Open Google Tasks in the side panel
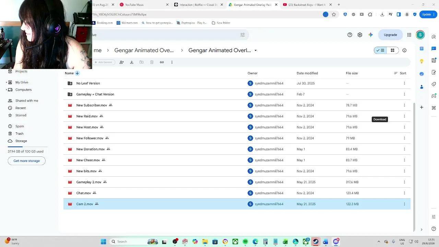This screenshot has width=439, height=247. click(x=422, y=74)
